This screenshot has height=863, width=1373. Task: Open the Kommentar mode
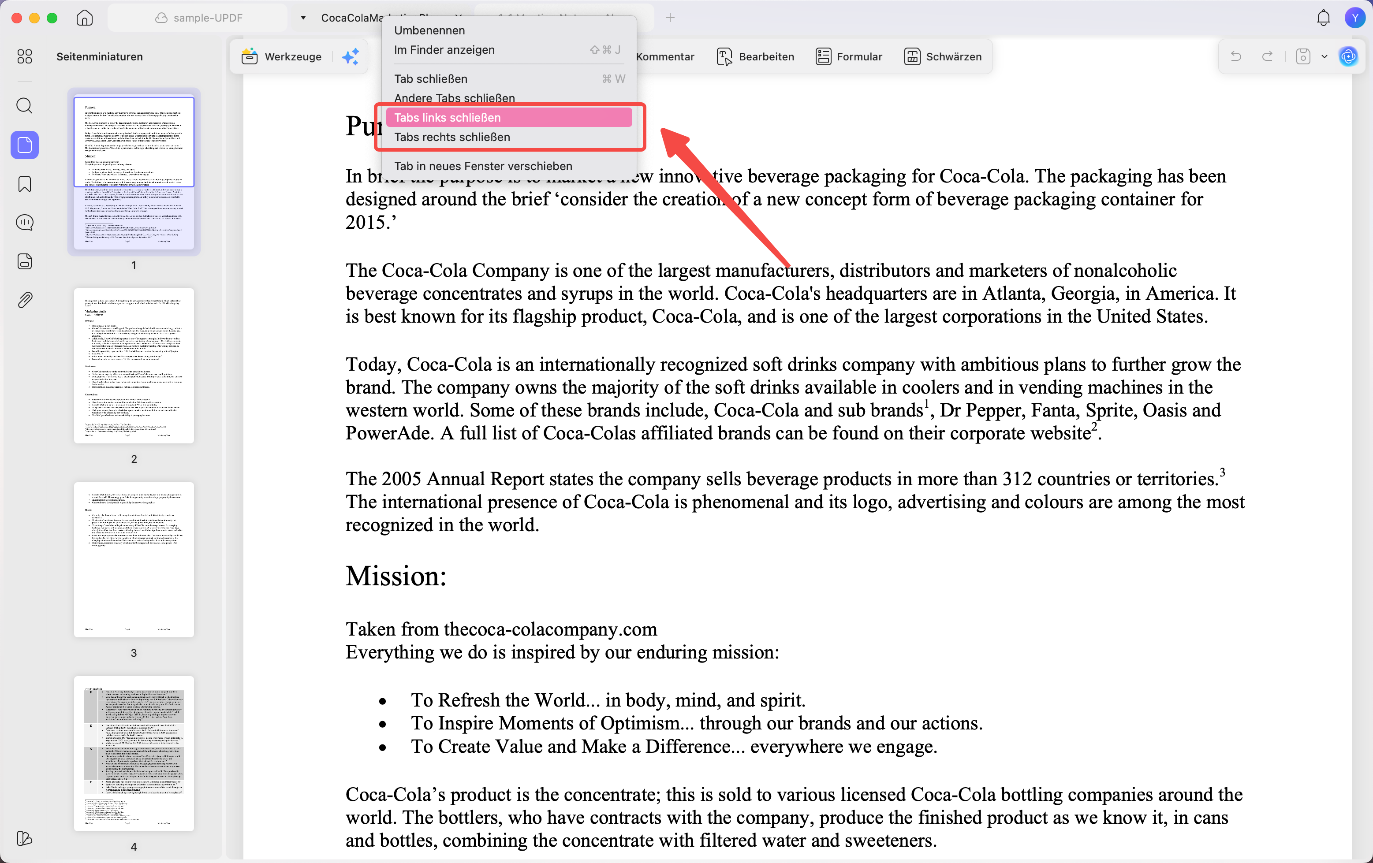(665, 56)
